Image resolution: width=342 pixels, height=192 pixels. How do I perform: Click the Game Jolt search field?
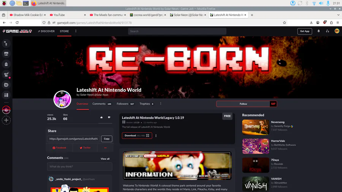tap(177, 31)
